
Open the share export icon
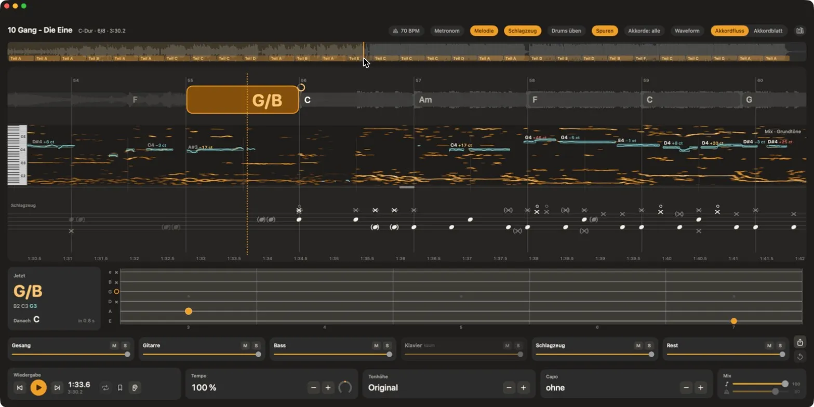[x=800, y=342]
